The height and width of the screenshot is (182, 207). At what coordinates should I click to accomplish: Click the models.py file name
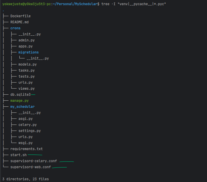28,64
